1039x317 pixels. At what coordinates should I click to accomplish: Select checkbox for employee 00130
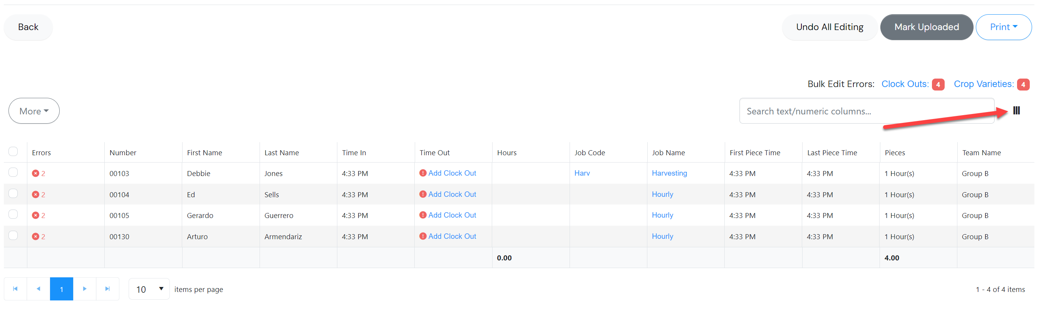pos(13,235)
